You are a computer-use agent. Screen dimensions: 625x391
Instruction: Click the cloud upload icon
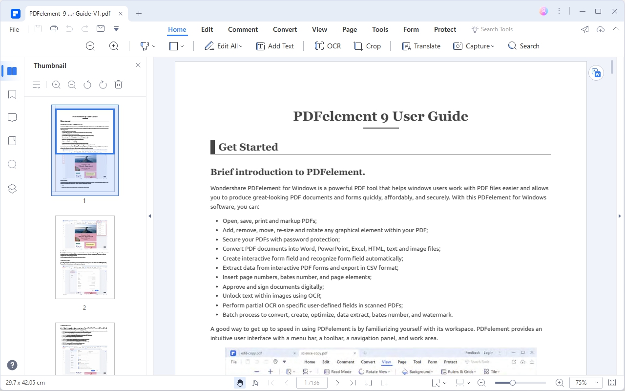coord(601,29)
